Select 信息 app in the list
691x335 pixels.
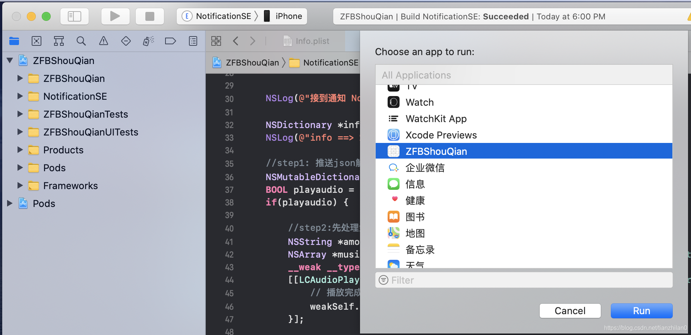(524, 184)
